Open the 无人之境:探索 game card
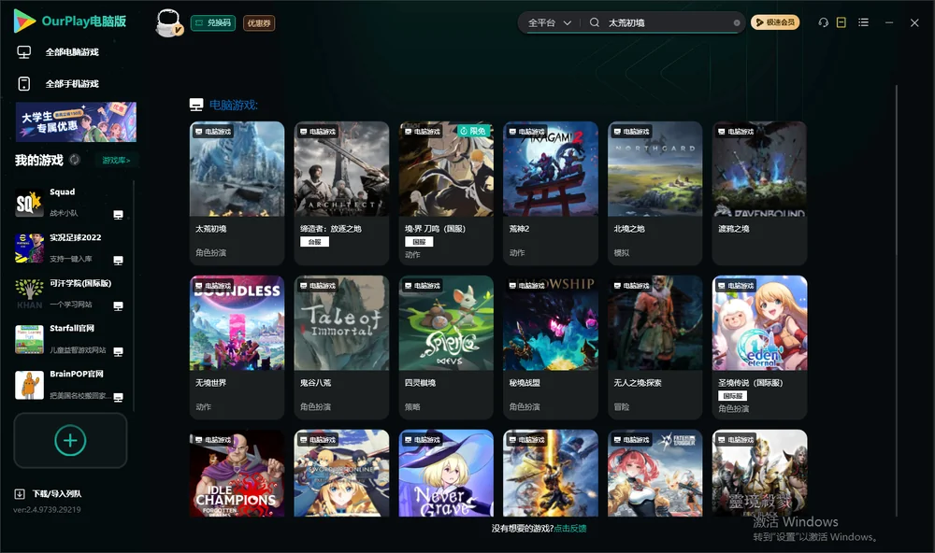The image size is (935, 553). tap(654, 347)
